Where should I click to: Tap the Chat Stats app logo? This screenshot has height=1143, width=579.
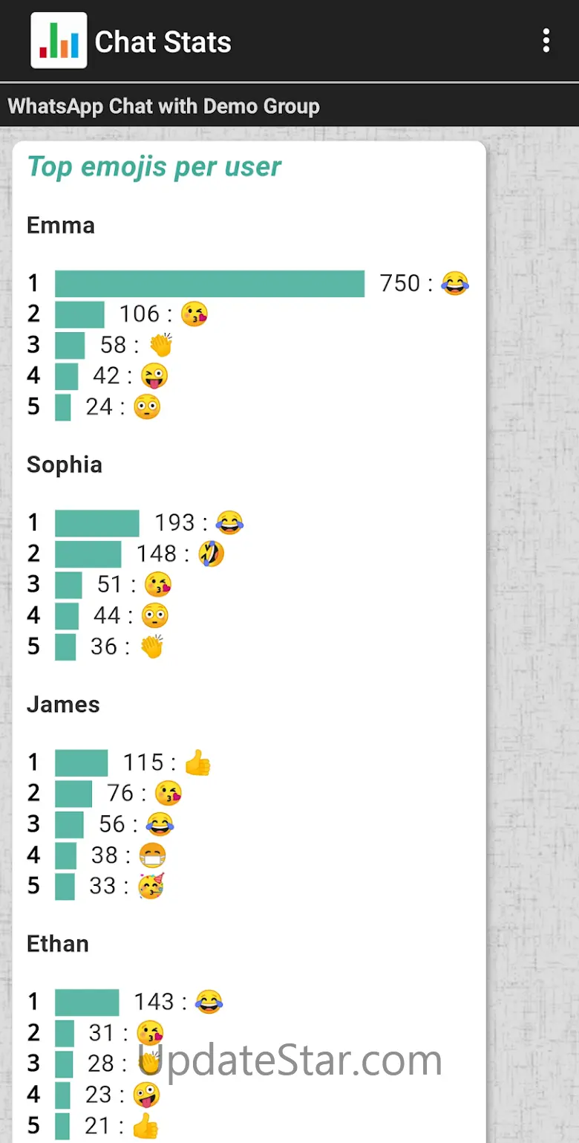[59, 41]
